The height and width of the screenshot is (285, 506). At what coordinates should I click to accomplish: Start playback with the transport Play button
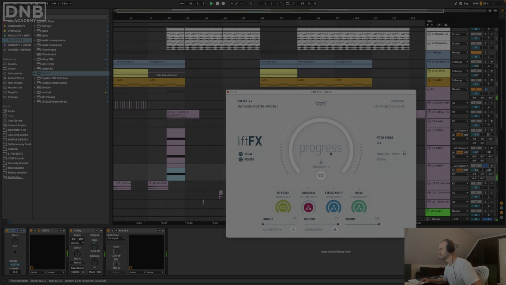pos(211,3)
